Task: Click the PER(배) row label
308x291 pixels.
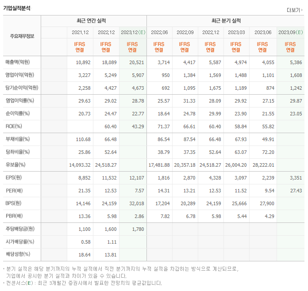Action: [14, 191]
